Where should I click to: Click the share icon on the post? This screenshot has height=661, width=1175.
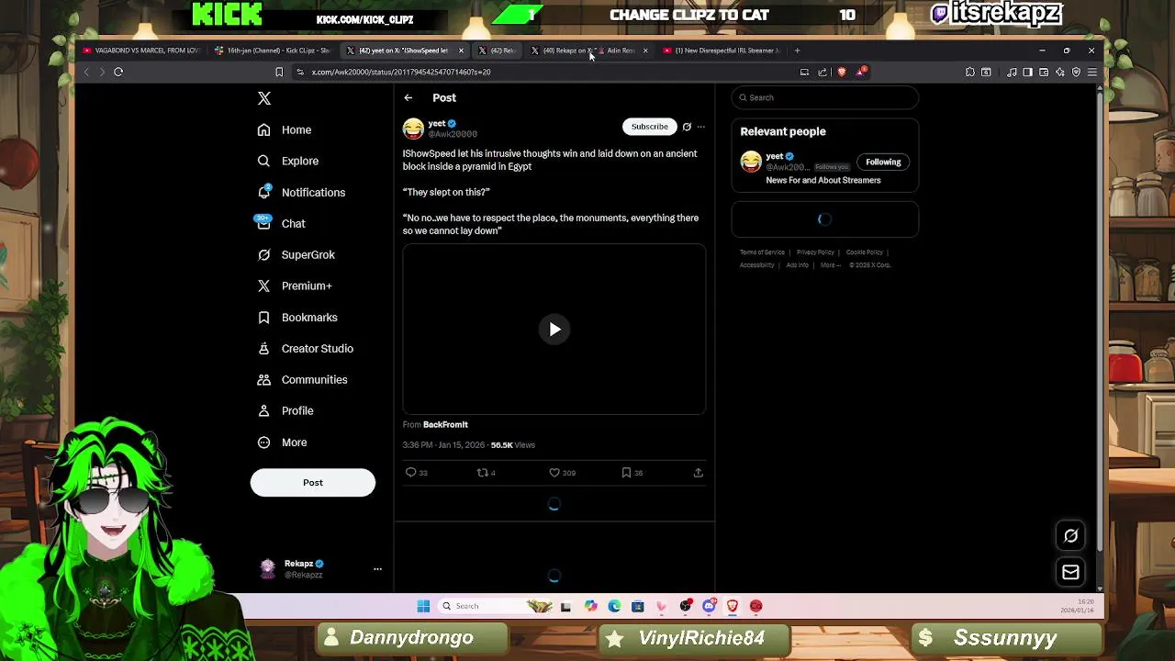pyautogui.click(x=698, y=473)
